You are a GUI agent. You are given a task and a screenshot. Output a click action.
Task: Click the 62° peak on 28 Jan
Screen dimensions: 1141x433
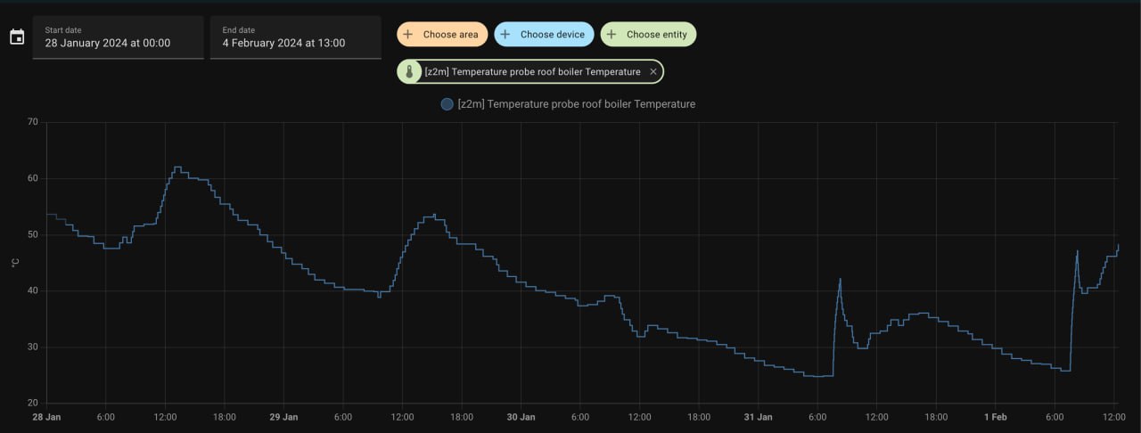coord(176,167)
